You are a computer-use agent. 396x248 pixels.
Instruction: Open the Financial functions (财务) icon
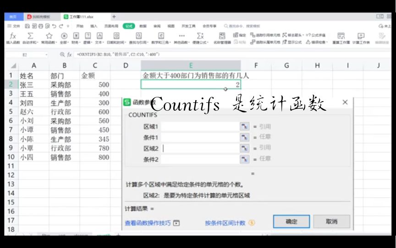click(x=76, y=36)
